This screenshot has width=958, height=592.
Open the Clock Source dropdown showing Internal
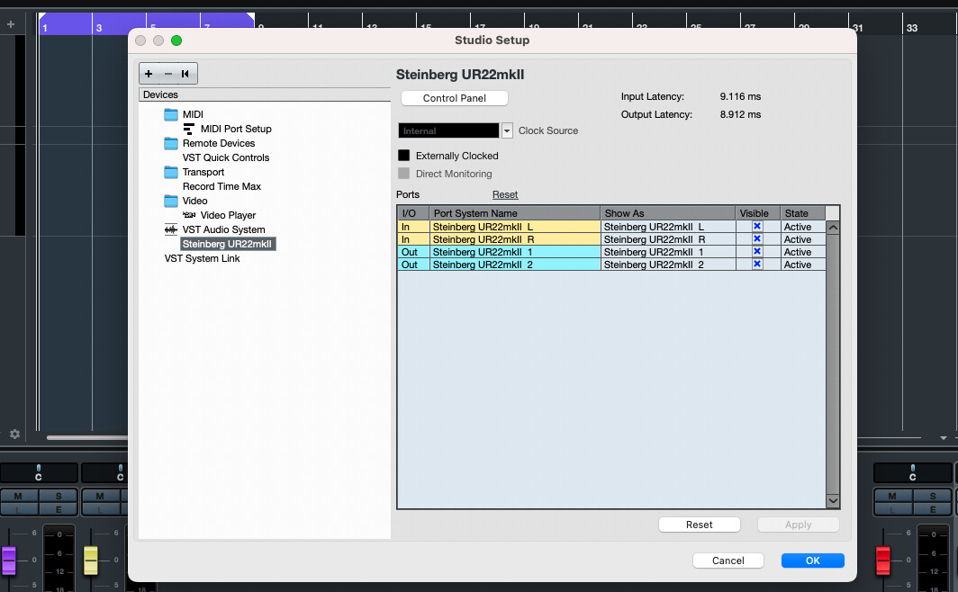point(506,130)
